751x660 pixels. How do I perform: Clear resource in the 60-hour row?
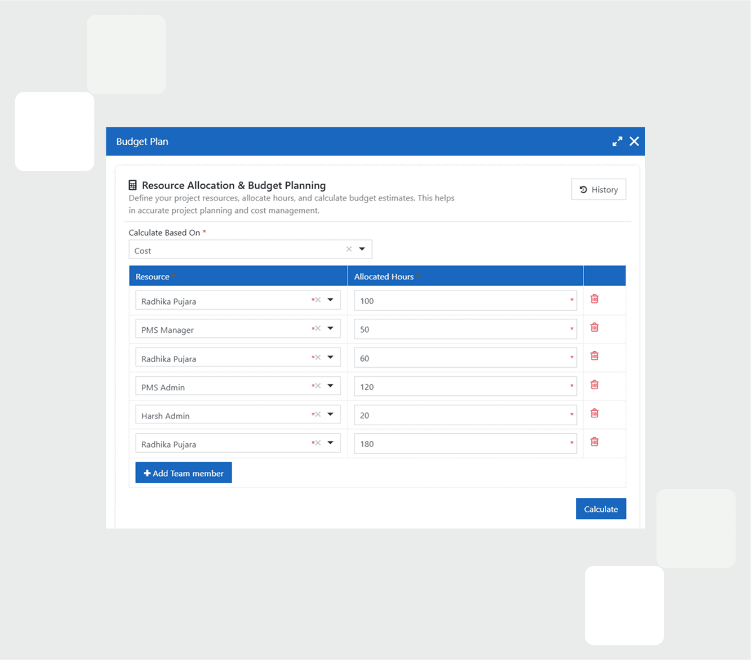pyautogui.click(x=318, y=357)
